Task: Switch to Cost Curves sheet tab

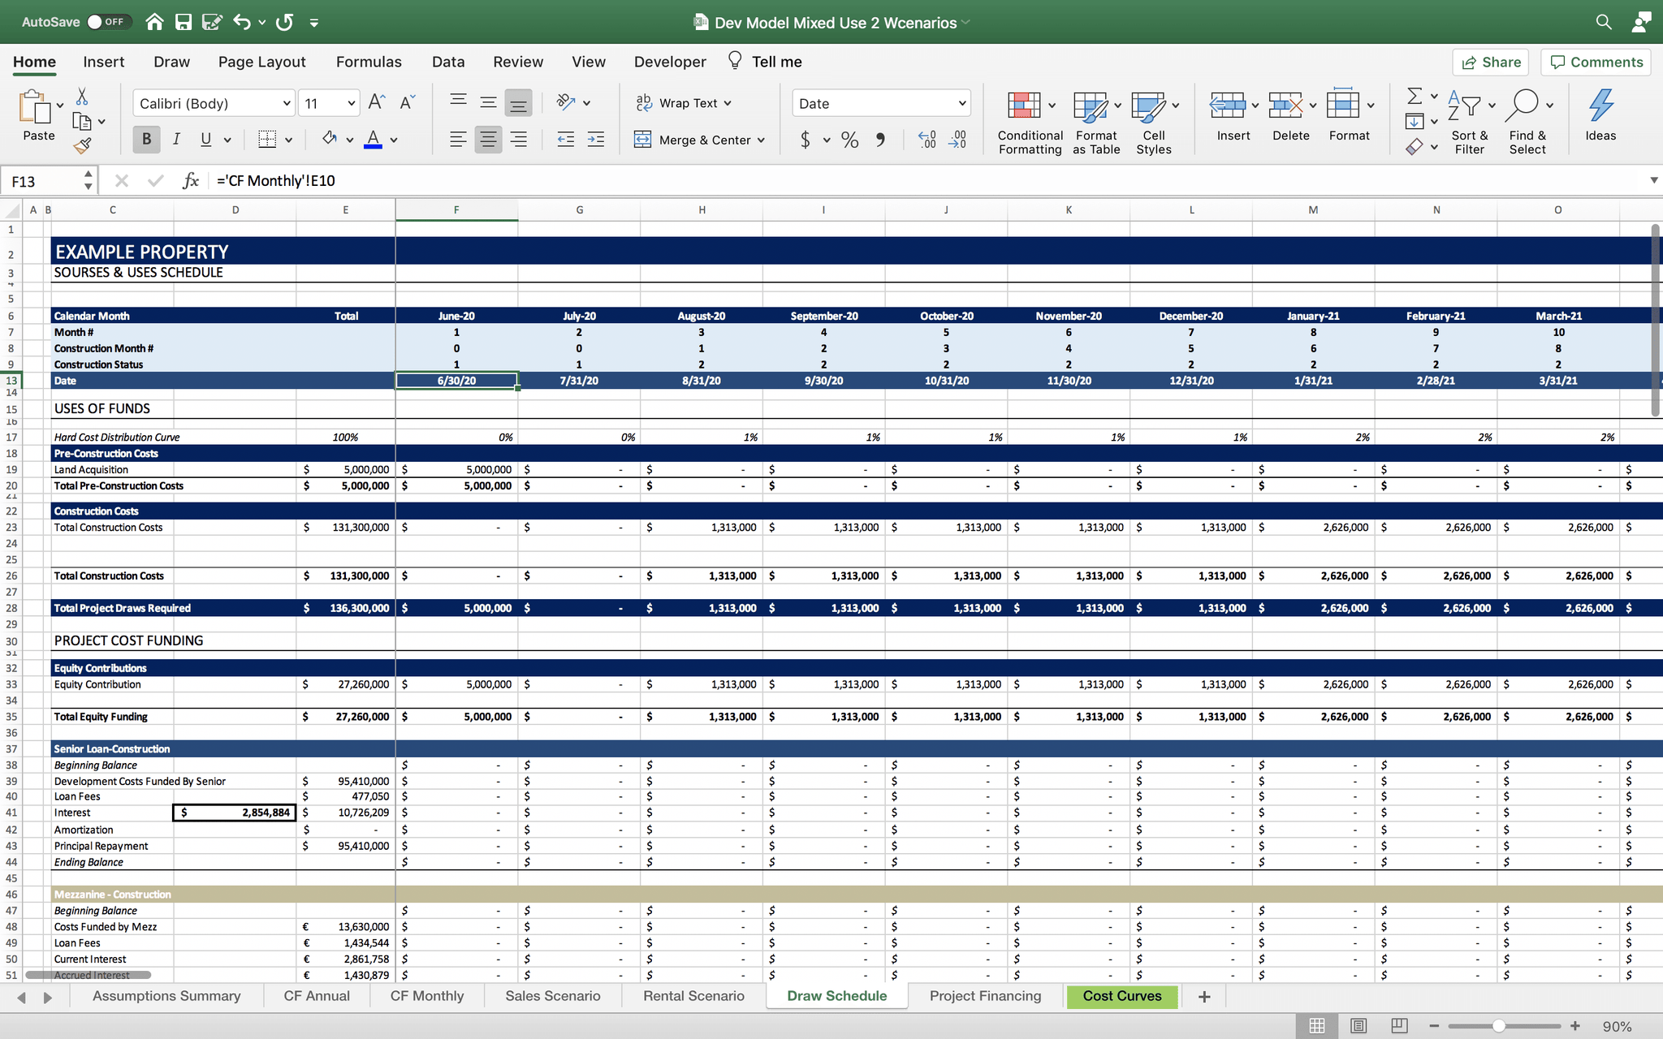Action: (x=1122, y=996)
